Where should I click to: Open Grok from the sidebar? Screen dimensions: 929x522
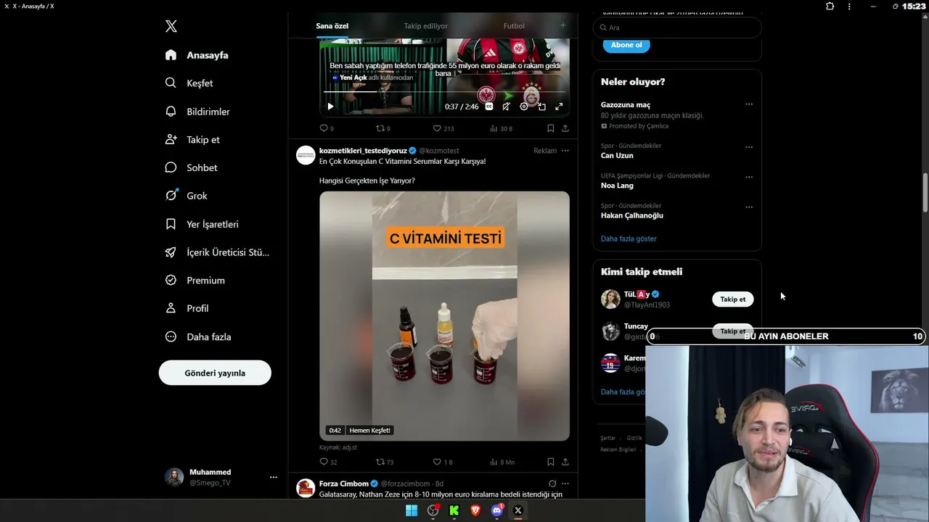point(186,196)
